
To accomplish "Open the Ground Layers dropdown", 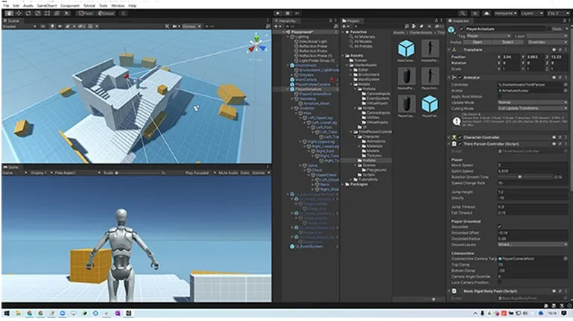I will [533, 244].
